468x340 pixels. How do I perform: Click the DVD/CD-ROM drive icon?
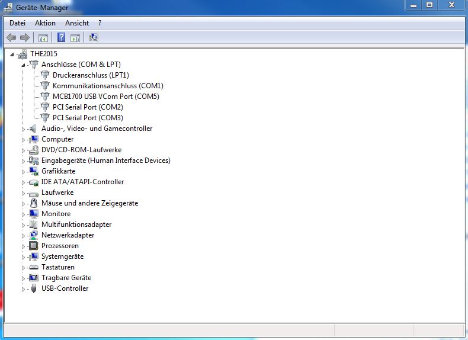[33, 150]
